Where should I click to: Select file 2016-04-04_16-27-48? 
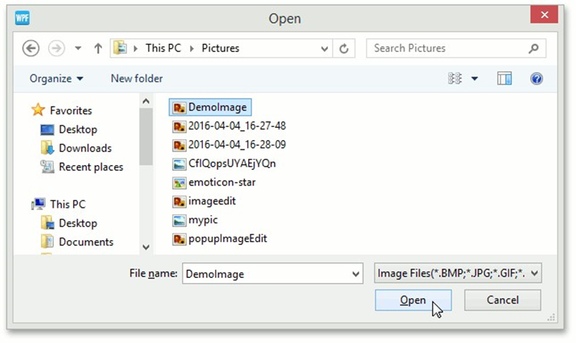coord(229,126)
